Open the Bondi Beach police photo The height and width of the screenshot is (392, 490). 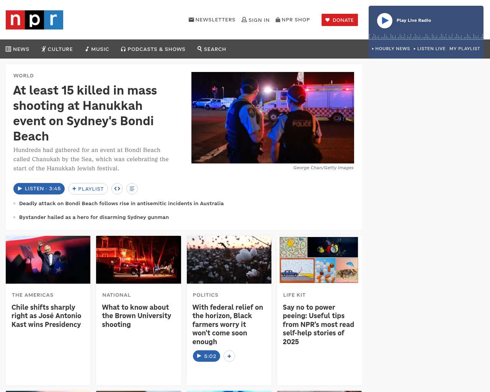pos(273,118)
